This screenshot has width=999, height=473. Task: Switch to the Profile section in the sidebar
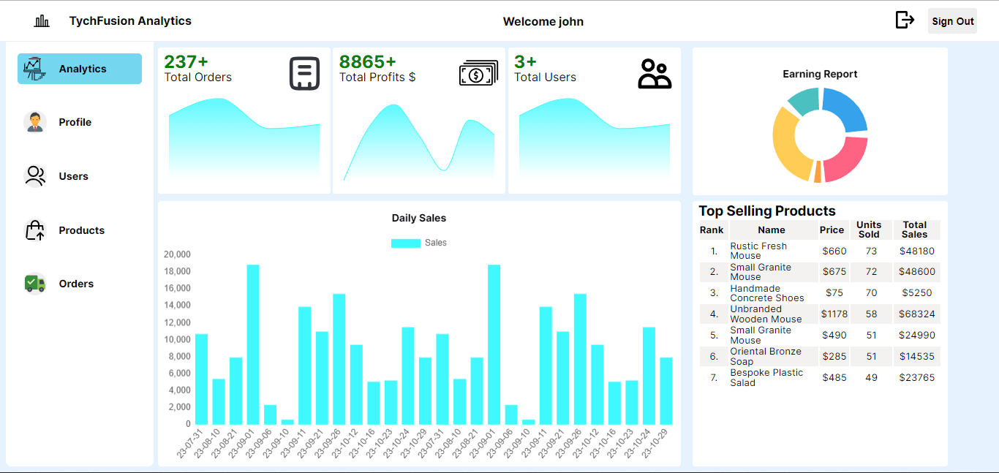(75, 122)
